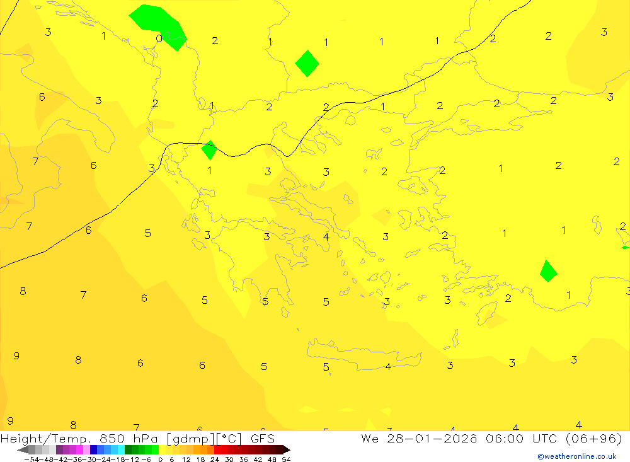Click the Height/Temp. 850 hPa title text
Screen dimensions: 630x462
click(79, 439)
